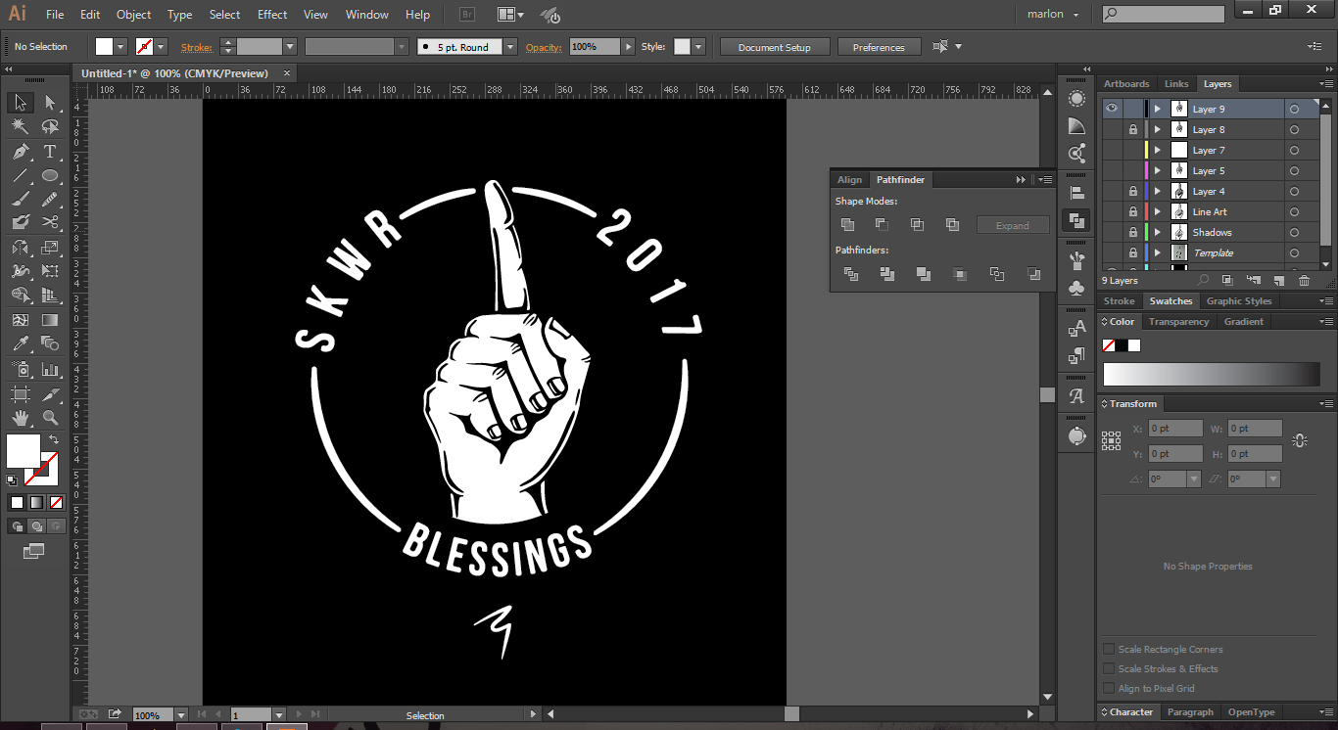Choose the Magic Wand tool
This screenshot has width=1338, height=730.
[20, 127]
